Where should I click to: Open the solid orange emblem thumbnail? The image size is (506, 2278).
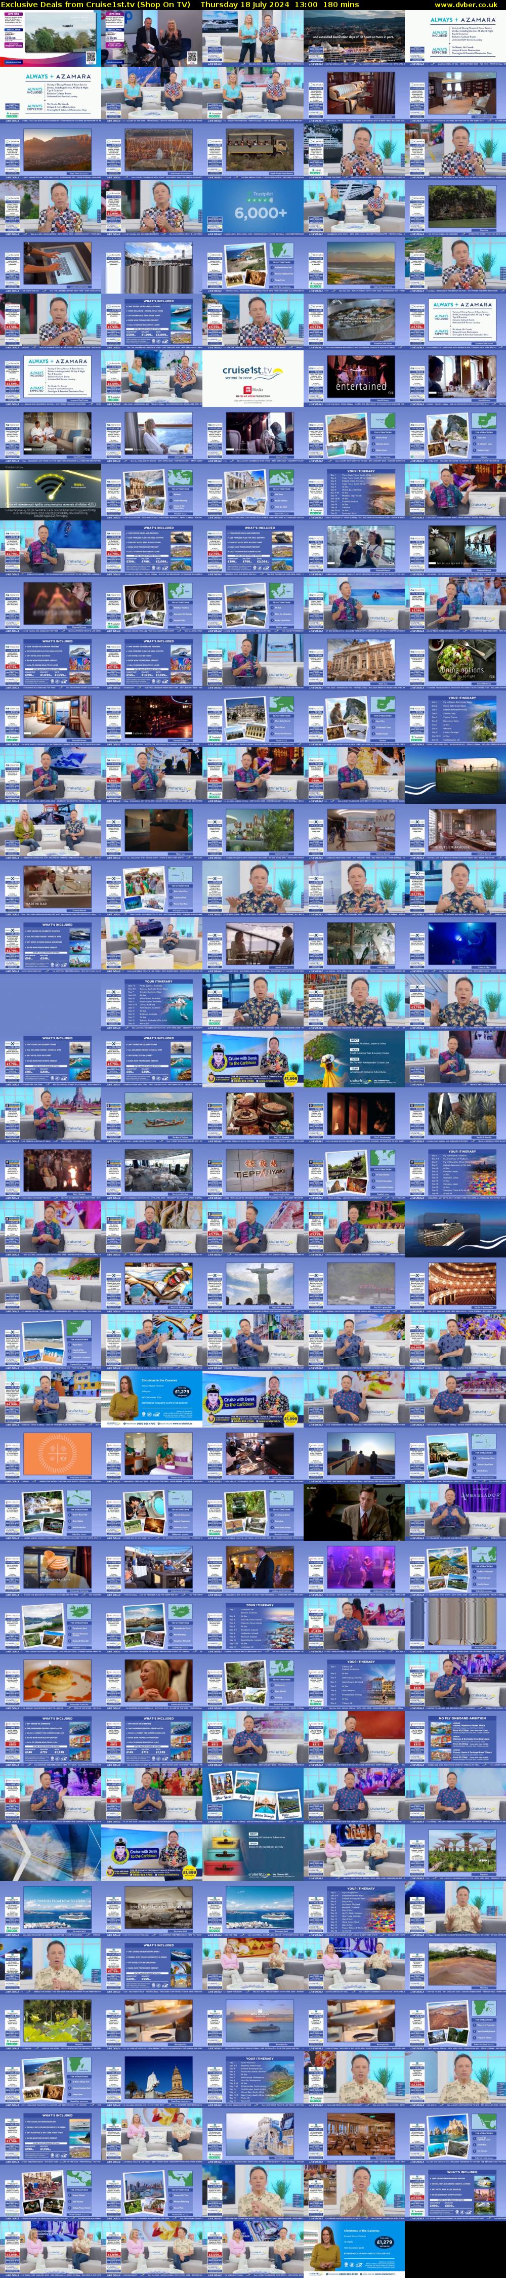click(51, 1455)
